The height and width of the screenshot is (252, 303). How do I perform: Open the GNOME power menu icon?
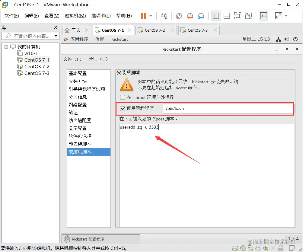coord(295,40)
